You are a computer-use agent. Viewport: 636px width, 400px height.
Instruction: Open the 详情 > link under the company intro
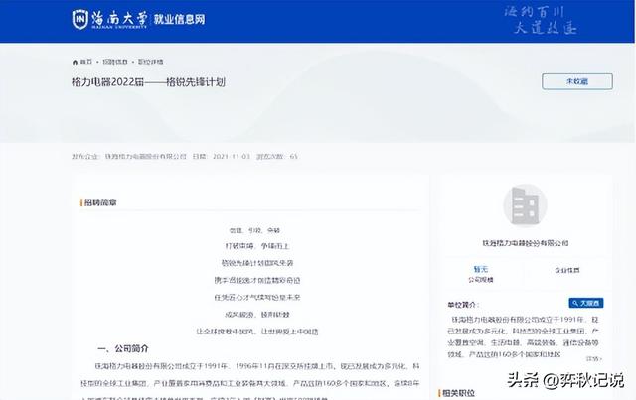(594, 359)
